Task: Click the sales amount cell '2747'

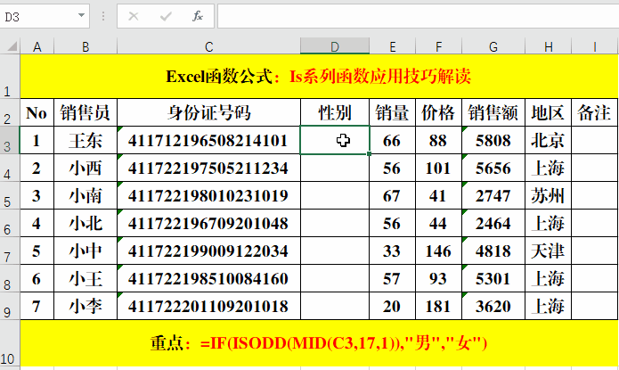Action: [493, 195]
